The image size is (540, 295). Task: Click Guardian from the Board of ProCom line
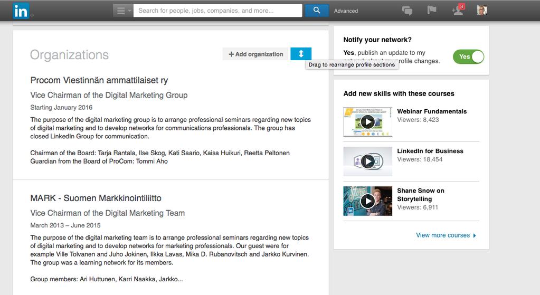99,161
